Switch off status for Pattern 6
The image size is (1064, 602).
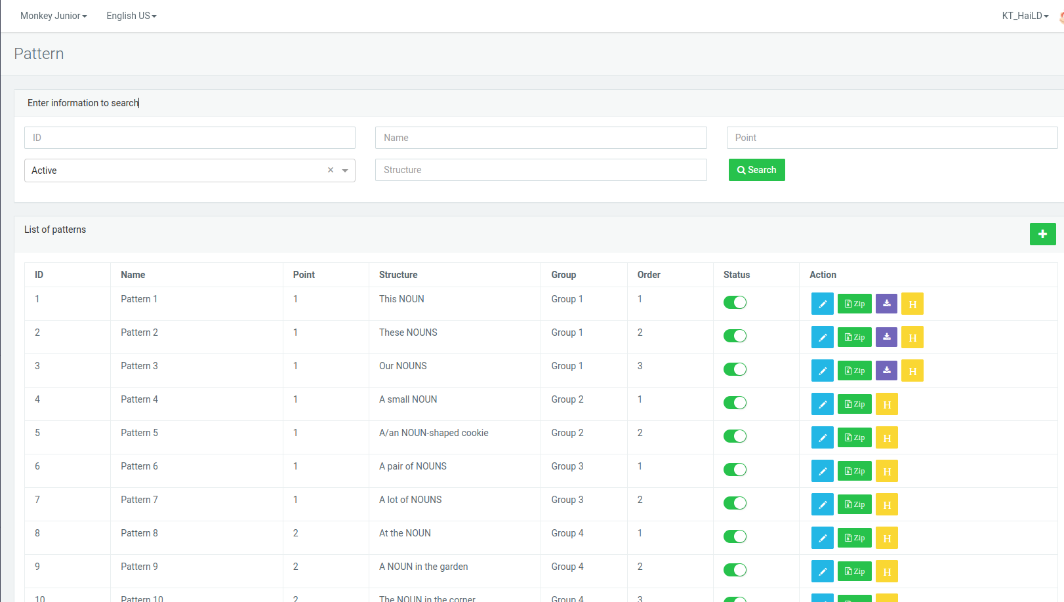[735, 470]
